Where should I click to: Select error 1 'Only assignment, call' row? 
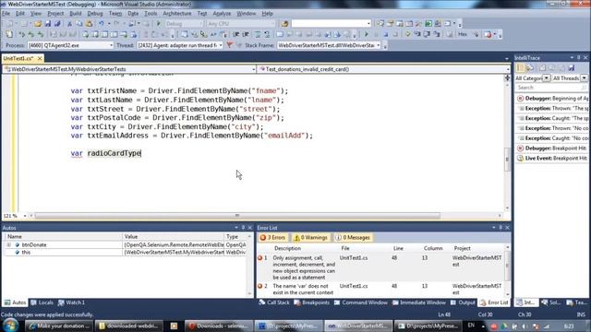pyautogui.click(x=380, y=267)
